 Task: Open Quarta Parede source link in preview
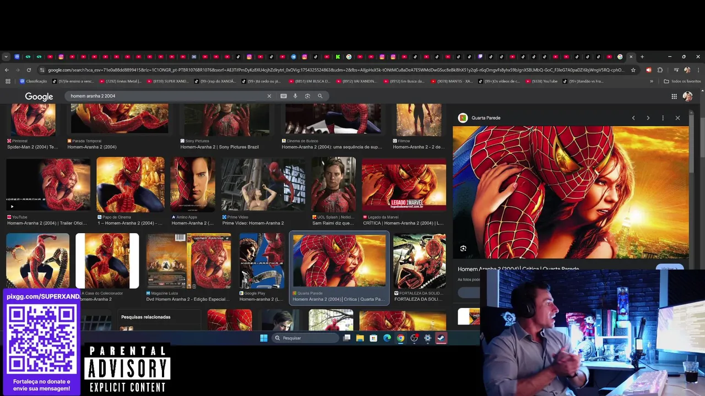click(479, 118)
